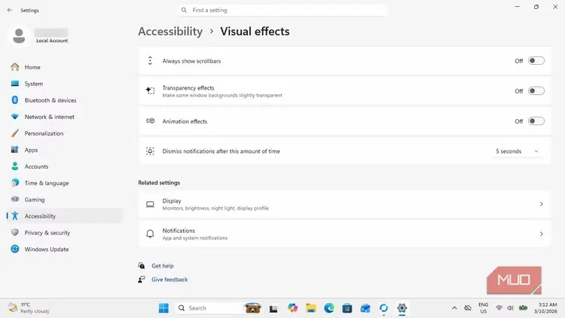565x318 pixels.
Task: Open File Explorer from the taskbar
Action: coord(310,308)
